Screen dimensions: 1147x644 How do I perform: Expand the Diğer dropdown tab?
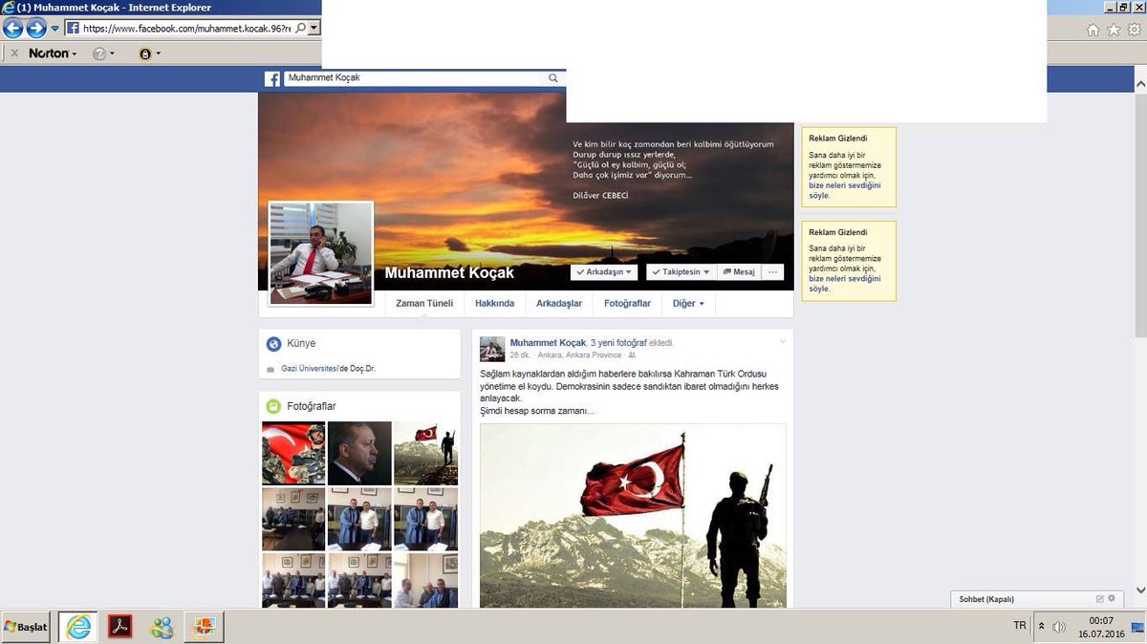(x=688, y=304)
